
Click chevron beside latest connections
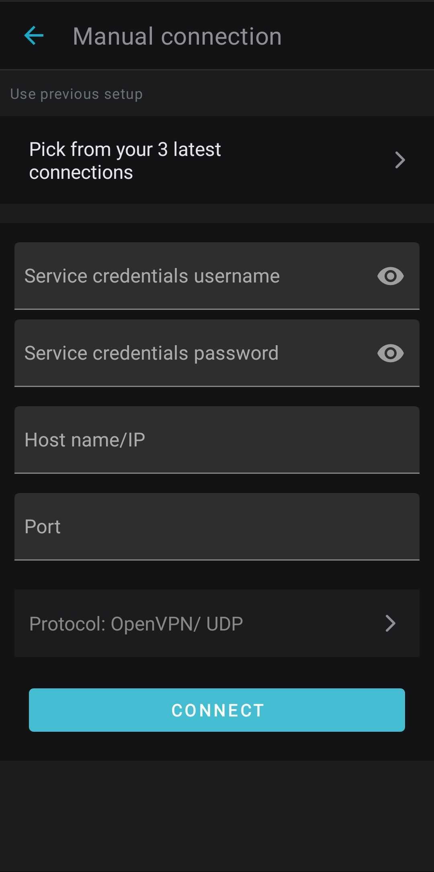coord(399,160)
